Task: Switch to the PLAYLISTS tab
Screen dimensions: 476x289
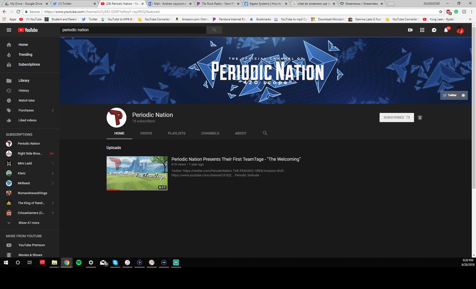Action: pyautogui.click(x=177, y=133)
